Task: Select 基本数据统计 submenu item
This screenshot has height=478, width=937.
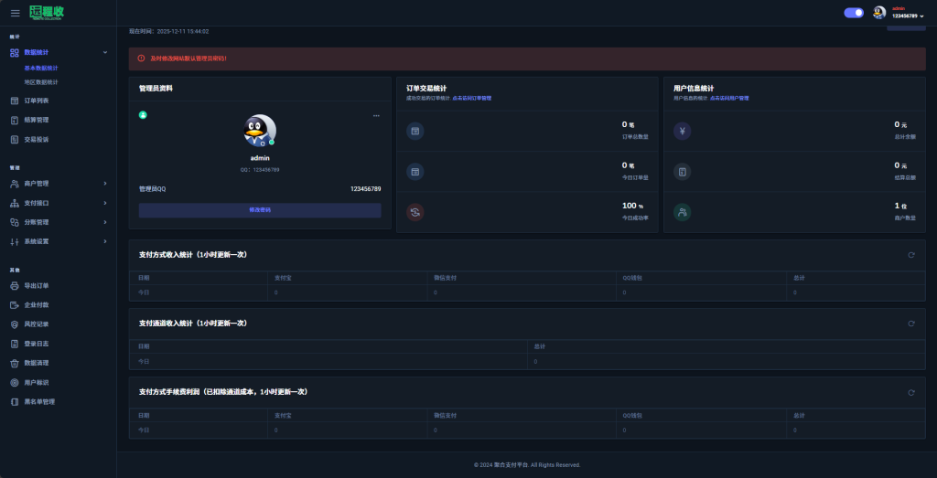Action: 40,68
